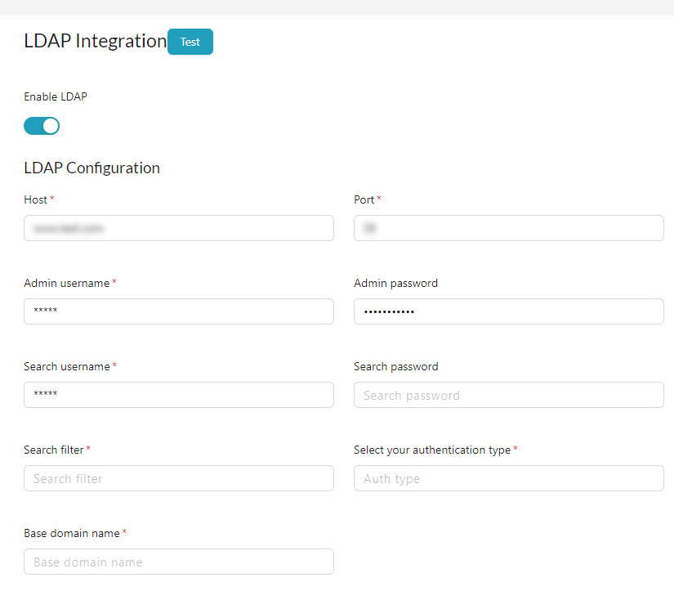
Task: Click the Admin password label
Action: pos(395,283)
